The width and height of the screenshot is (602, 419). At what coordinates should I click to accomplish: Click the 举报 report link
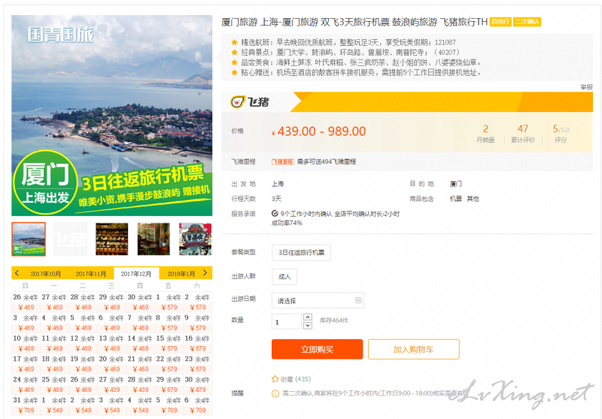click(586, 87)
